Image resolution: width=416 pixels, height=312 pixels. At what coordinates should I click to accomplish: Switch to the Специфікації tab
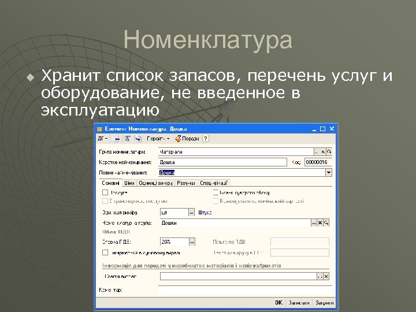(214, 183)
